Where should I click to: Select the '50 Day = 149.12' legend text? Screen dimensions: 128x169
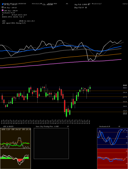point(10,8)
